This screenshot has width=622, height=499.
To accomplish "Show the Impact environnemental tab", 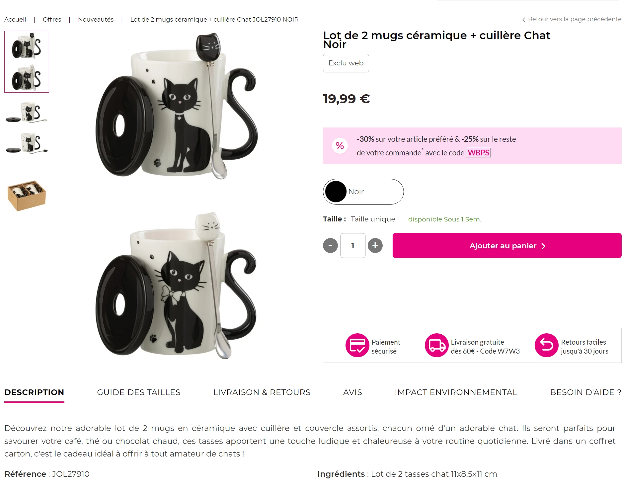I will pos(456,392).
